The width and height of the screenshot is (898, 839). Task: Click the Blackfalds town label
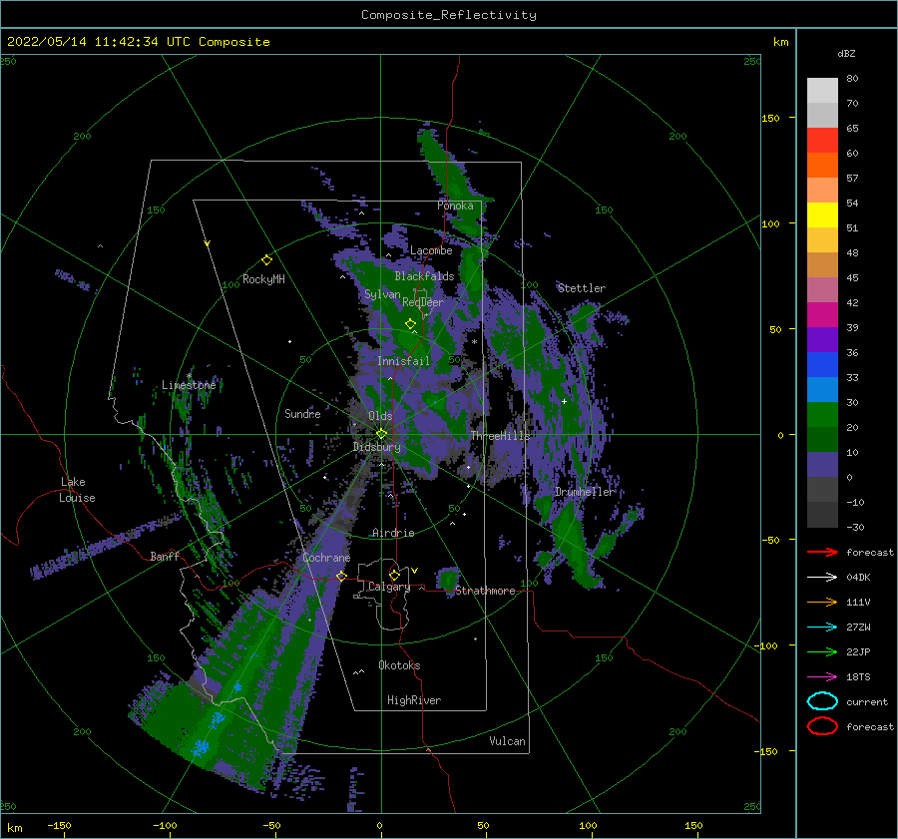[424, 276]
